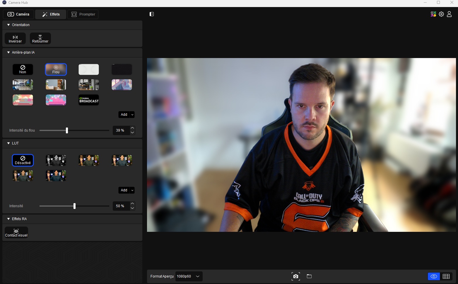Collapse the Arrière-plan IA section
The height and width of the screenshot is (284, 458).
click(x=8, y=52)
